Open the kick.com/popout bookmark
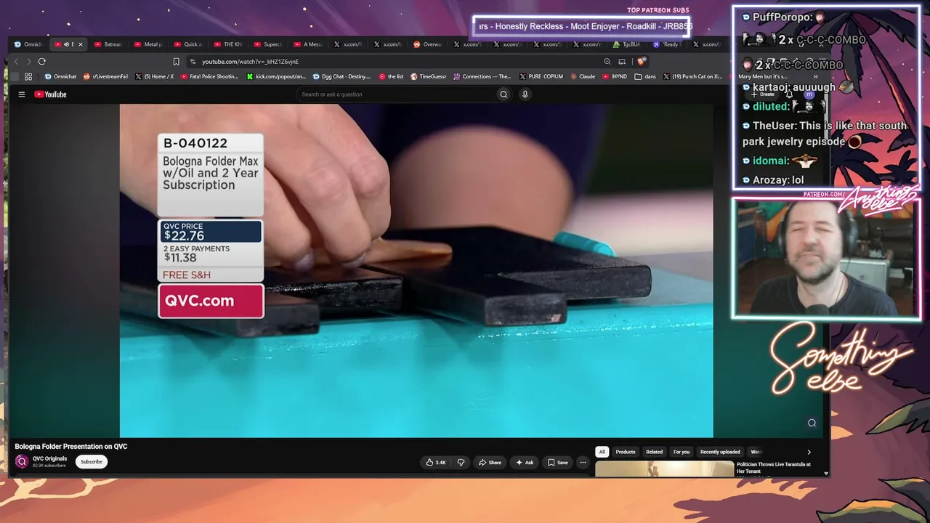Screen dimensions: 930x523 [277, 76]
